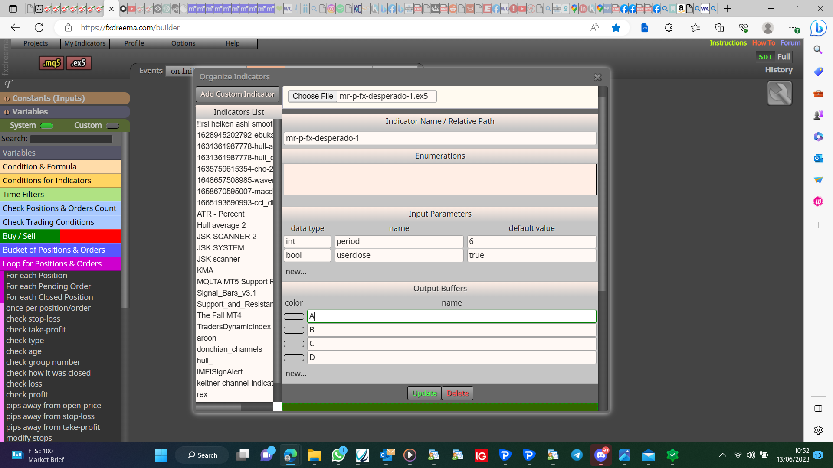This screenshot has height=468, width=833.
Task: Select JSK SCANNER 2 in Indicators List
Action: 226,237
